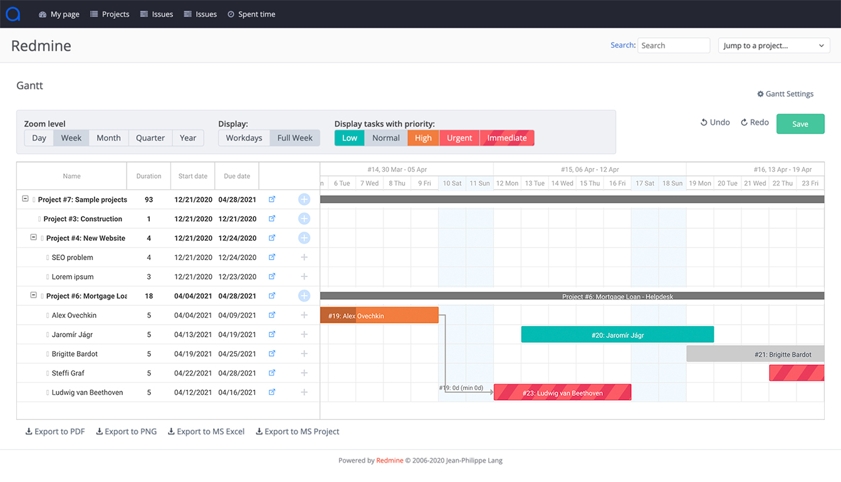Export to MS Excel
This screenshot has height=482, width=841.
coord(206,431)
